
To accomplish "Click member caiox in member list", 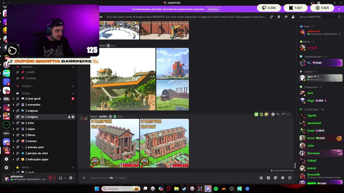I will tap(321, 146).
